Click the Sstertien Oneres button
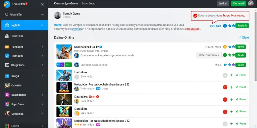Image resolution: width=257 pixels, height=128 pixels. coord(209,55)
